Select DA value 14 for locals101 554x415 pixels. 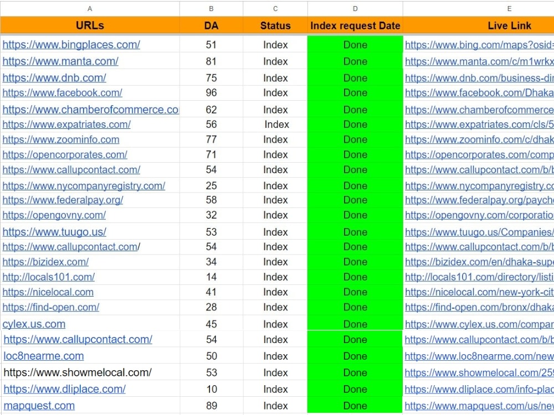[211, 277]
